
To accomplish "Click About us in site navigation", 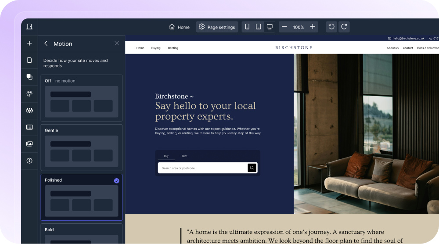I will point(392,48).
